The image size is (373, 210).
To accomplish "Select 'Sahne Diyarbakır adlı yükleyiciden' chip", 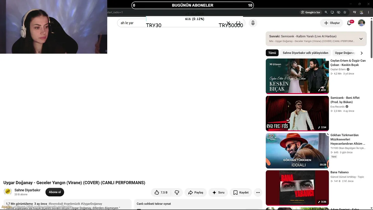I will [x=305, y=53].
